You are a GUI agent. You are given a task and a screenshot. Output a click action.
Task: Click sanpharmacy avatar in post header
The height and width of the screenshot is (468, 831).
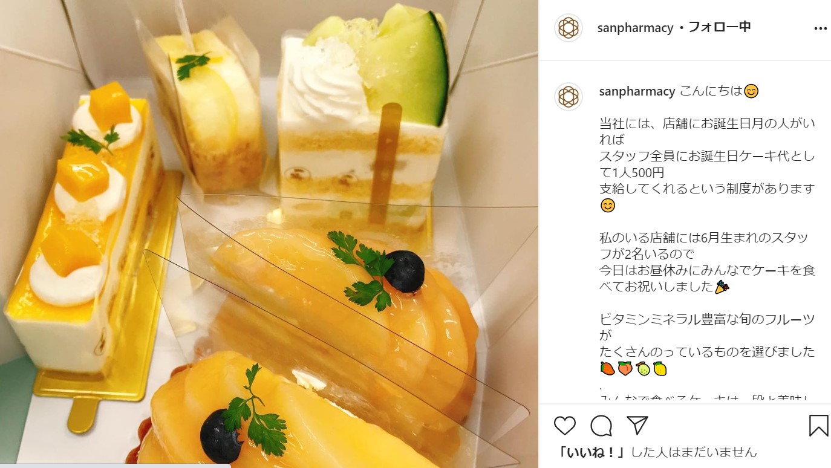click(569, 28)
